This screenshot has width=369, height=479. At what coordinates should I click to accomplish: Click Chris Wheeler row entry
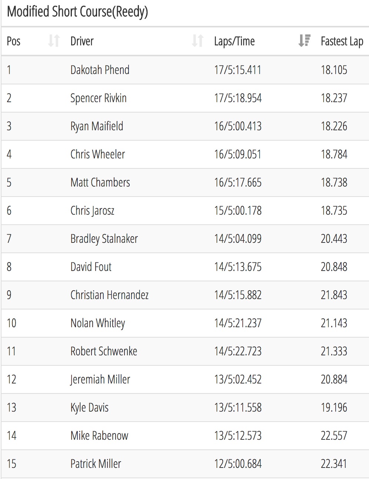coord(185,154)
